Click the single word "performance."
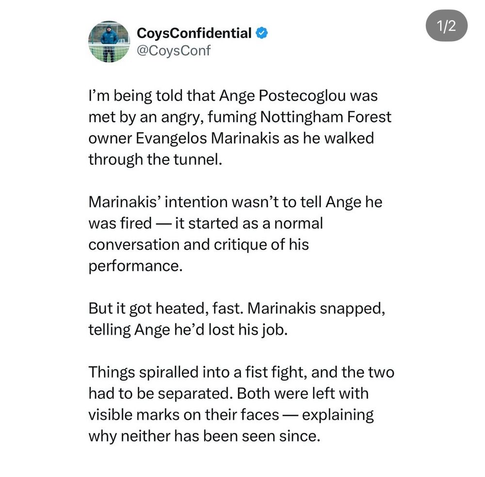 136,266
